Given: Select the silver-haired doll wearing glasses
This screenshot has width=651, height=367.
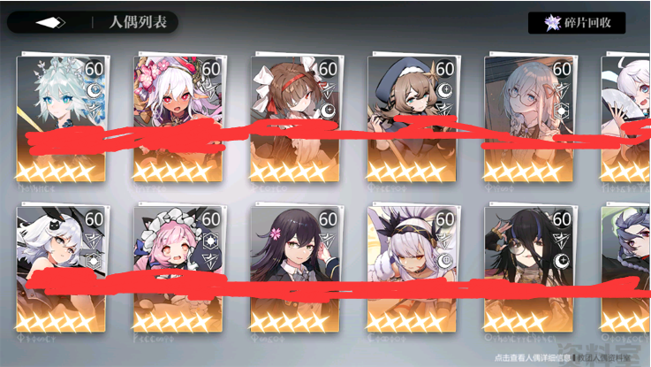Looking at the screenshot, I should (x=529, y=119).
